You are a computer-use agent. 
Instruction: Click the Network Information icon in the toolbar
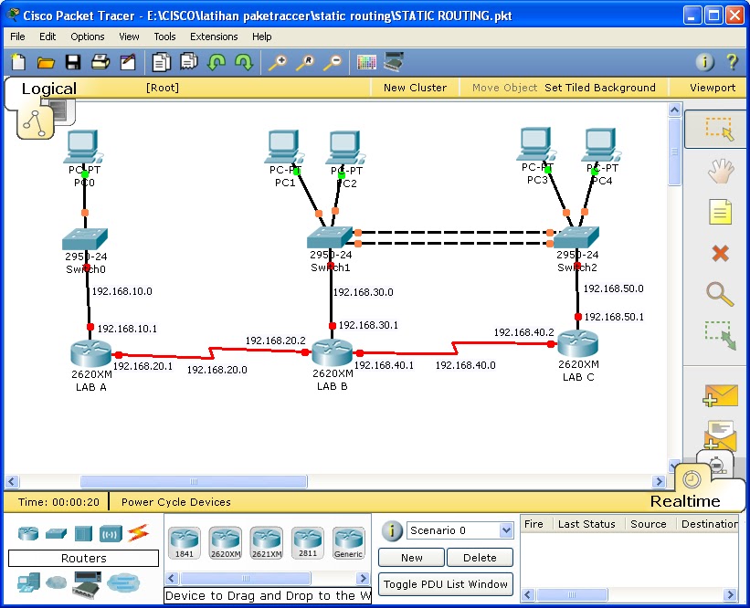704,62
